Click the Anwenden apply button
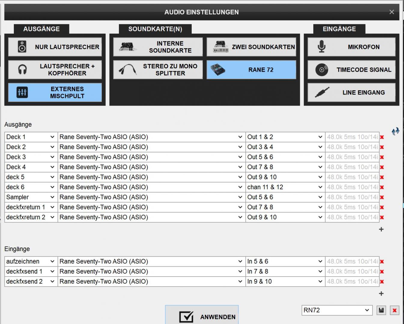This screenshot has width=404, height=324. [202, 315]
